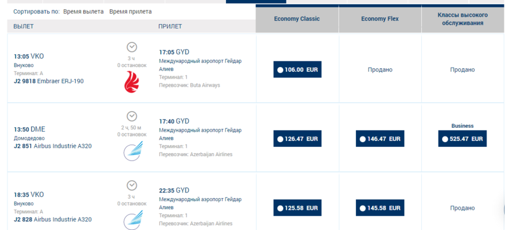Open Классы высокого обслуживания column header

tap(463, 18)
